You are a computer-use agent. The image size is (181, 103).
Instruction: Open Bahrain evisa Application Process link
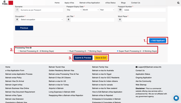coord(19,74)
